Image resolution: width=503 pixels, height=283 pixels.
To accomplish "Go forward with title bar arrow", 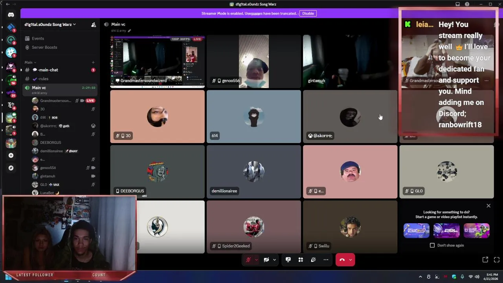I will pos(15,4).
